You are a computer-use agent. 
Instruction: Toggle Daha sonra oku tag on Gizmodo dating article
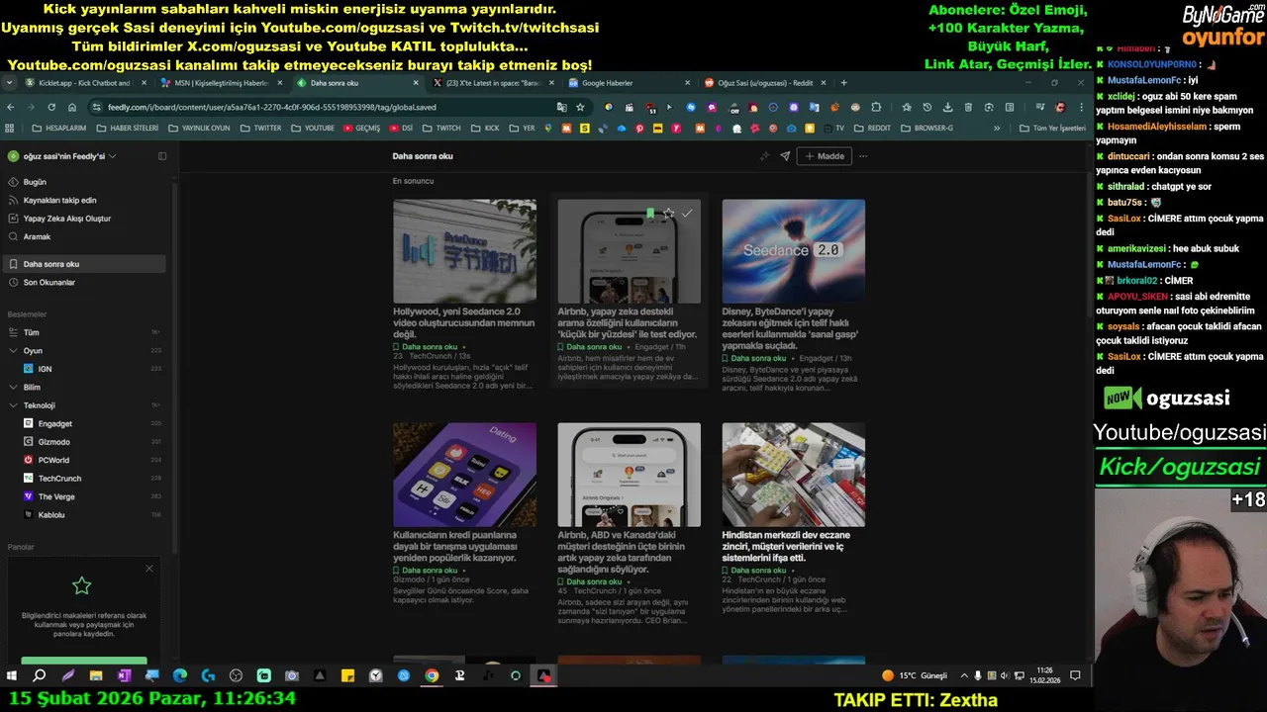coord(426,571)
